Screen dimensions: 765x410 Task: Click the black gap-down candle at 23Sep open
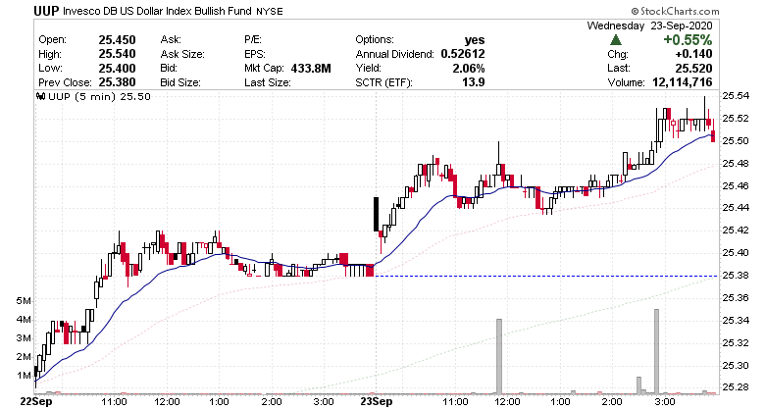pos(376,214)
